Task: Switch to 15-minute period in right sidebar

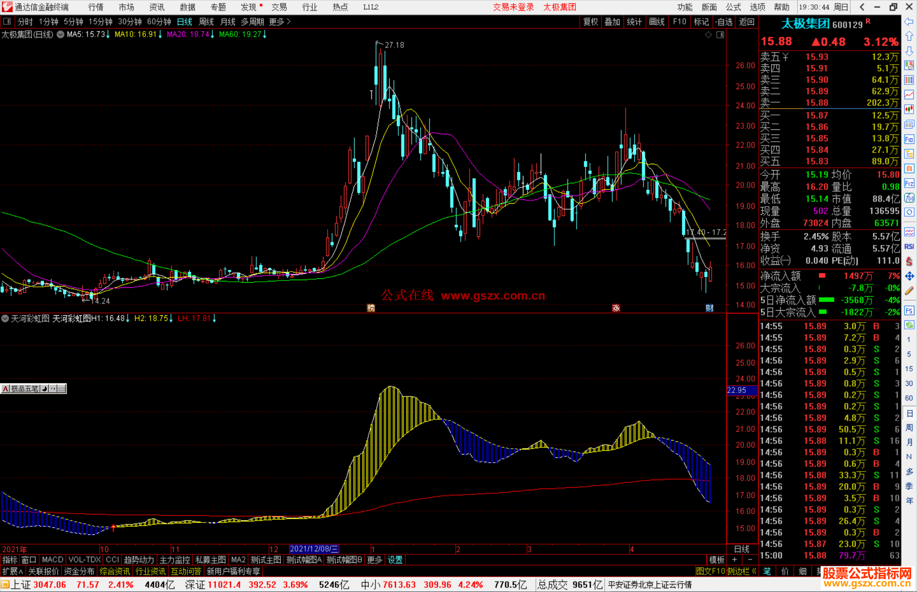Action: 909,369
